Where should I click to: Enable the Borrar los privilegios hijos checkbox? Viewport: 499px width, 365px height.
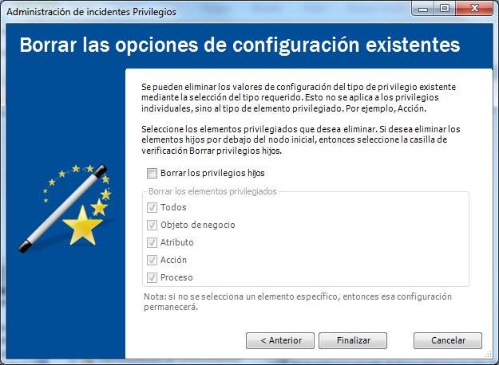click(x=152, y=173)
